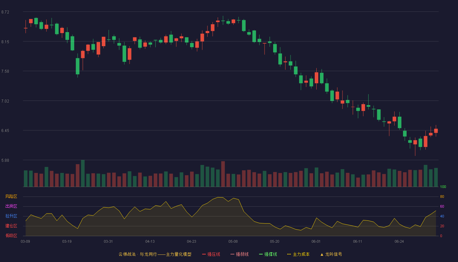Click the 6.45 price axis label

point(5,131)
